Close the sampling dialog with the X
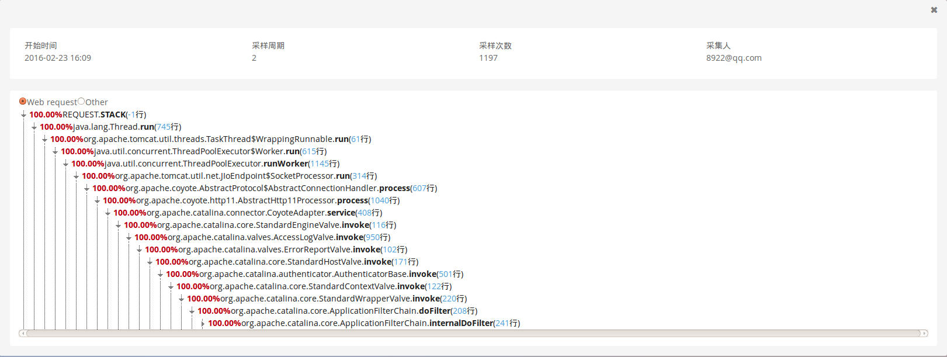This screenshot has height=357, width=947. tap(934, 10)
